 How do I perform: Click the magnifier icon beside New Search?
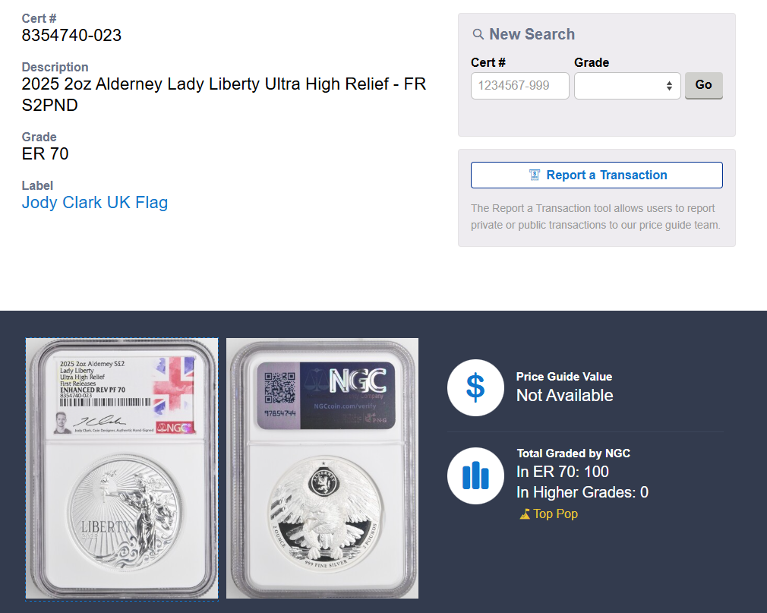coord(478,34)
